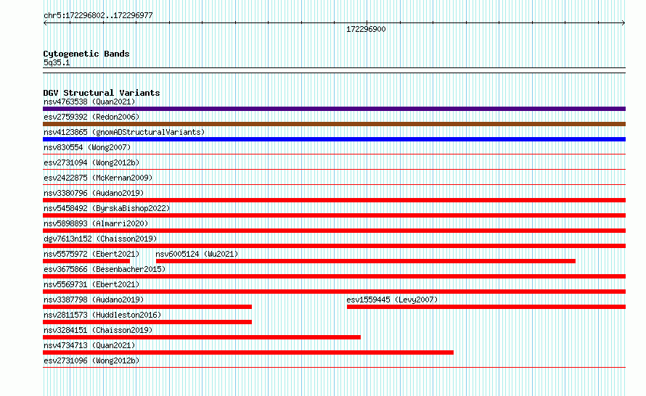Viewport: 646px width, 396px height.
Task: Select nsv5575972 (Ebert2021) label
Action: coord(91,254)
